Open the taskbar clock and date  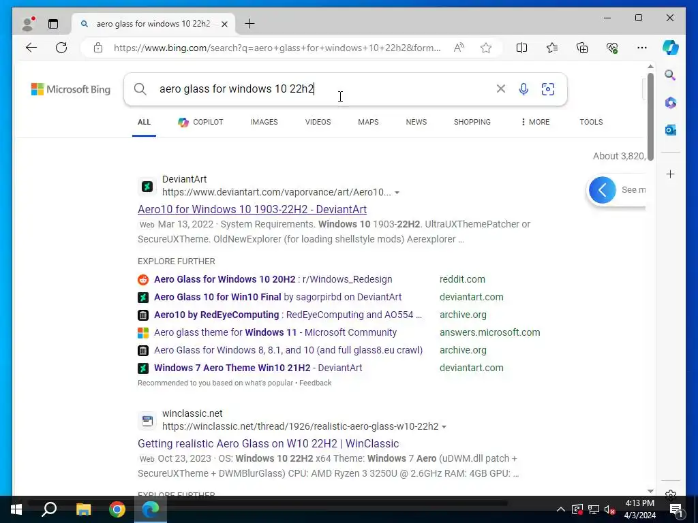pyautogui.click(x=639, y=509)
